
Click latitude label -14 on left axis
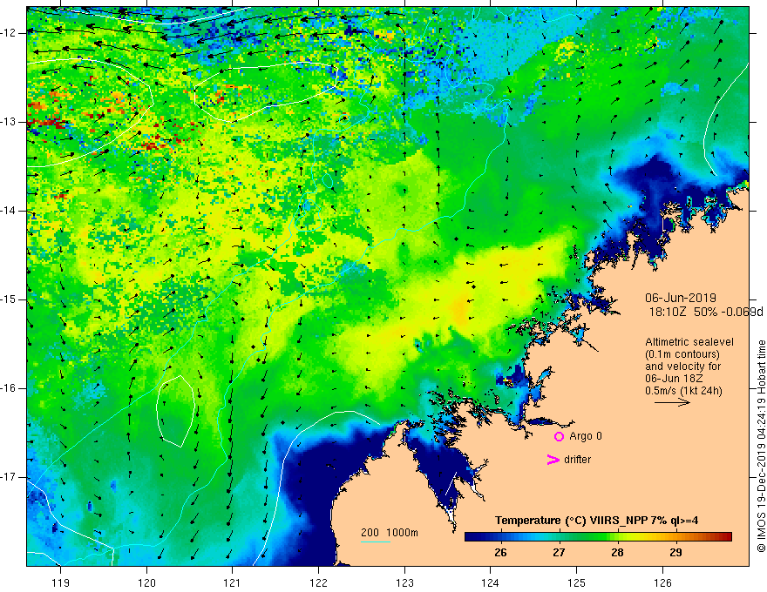click(9, 211)
